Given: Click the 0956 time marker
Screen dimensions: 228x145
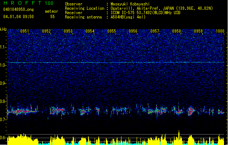Looking at the screenshot, I should point(133,31).
